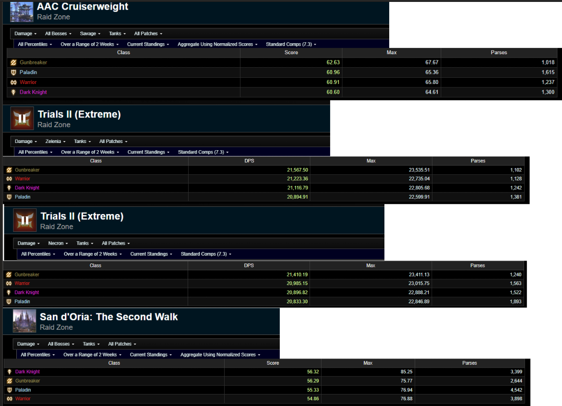Open Paladin link in San d'Oria table
562x406 pixels.
point(23,390)
